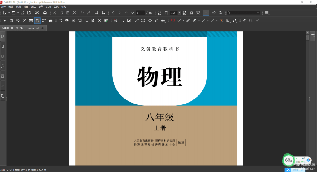317x172 pixels.
Task: Select the Edit Text tool
Action: 11,20
